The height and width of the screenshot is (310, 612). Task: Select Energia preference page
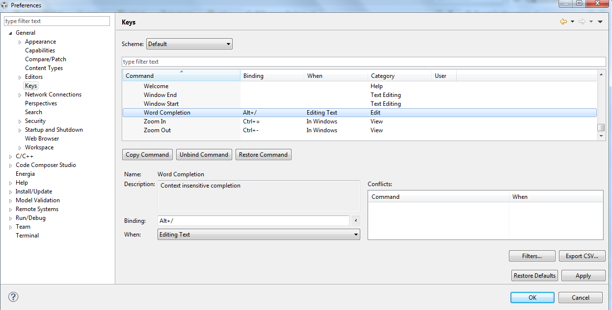pyautogui.click(x=25, y=174)
